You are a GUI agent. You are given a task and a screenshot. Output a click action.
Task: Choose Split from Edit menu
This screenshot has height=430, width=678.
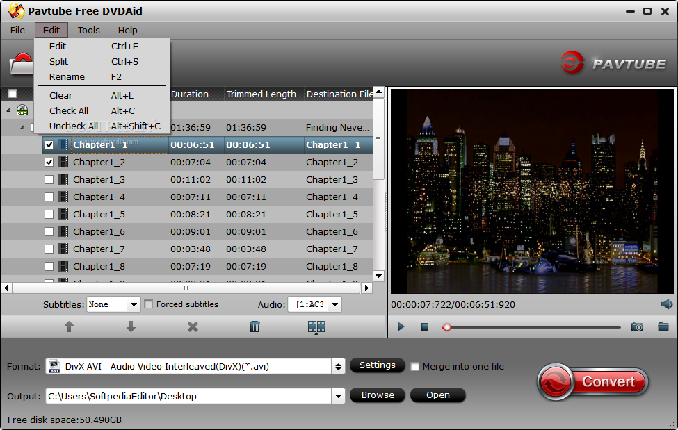(102, 61)
